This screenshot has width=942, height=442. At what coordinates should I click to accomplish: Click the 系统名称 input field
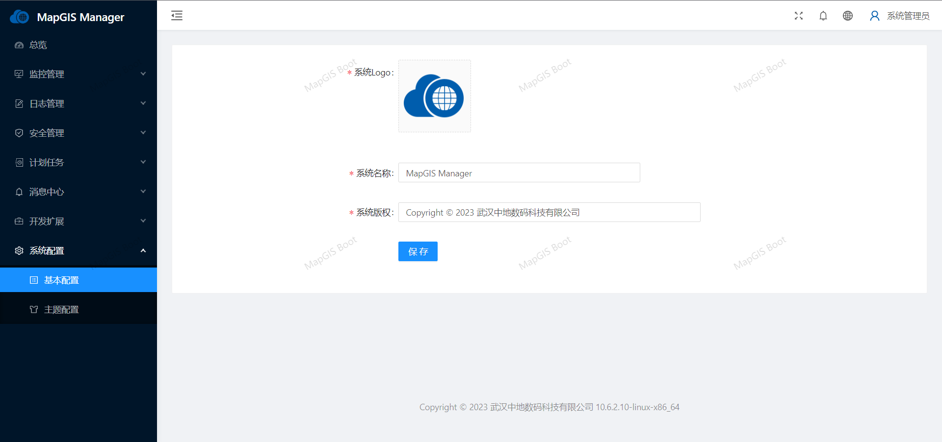coord(519,172)
